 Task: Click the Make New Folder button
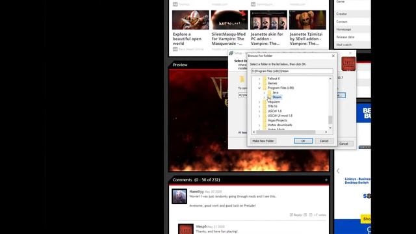[x=263, y=141]
